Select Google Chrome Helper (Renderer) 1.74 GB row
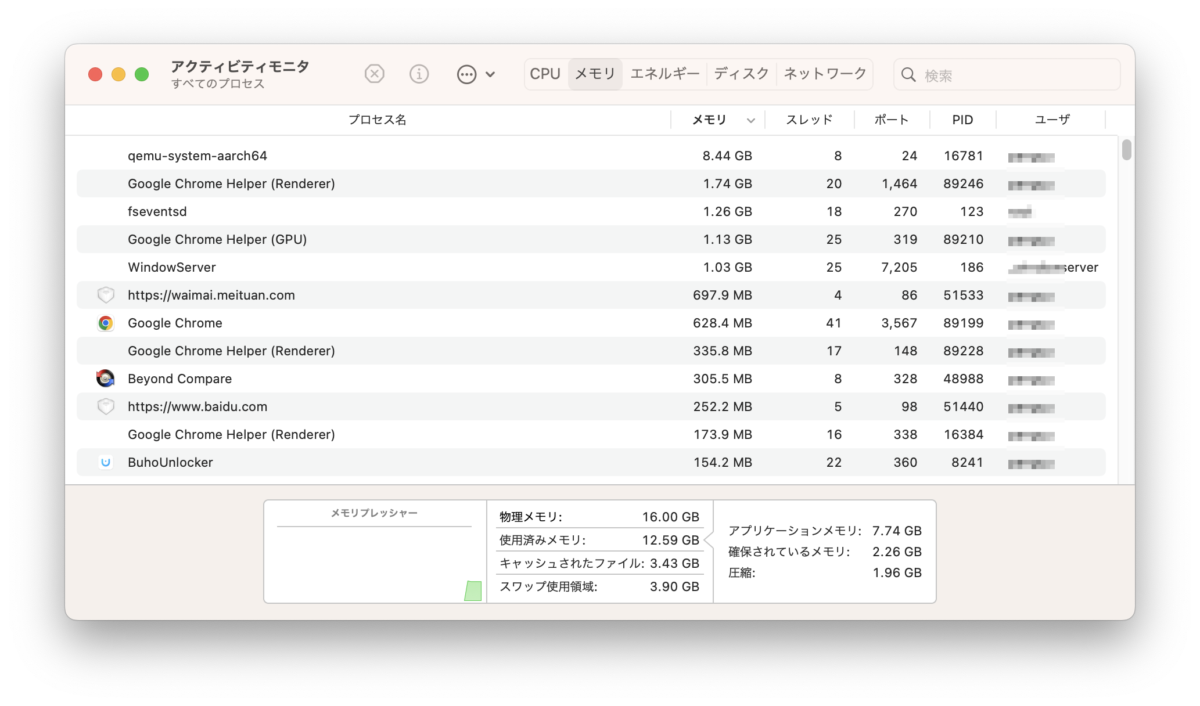Image resolution: width=1200 pixels, height=706 pixels. [591, 183]
